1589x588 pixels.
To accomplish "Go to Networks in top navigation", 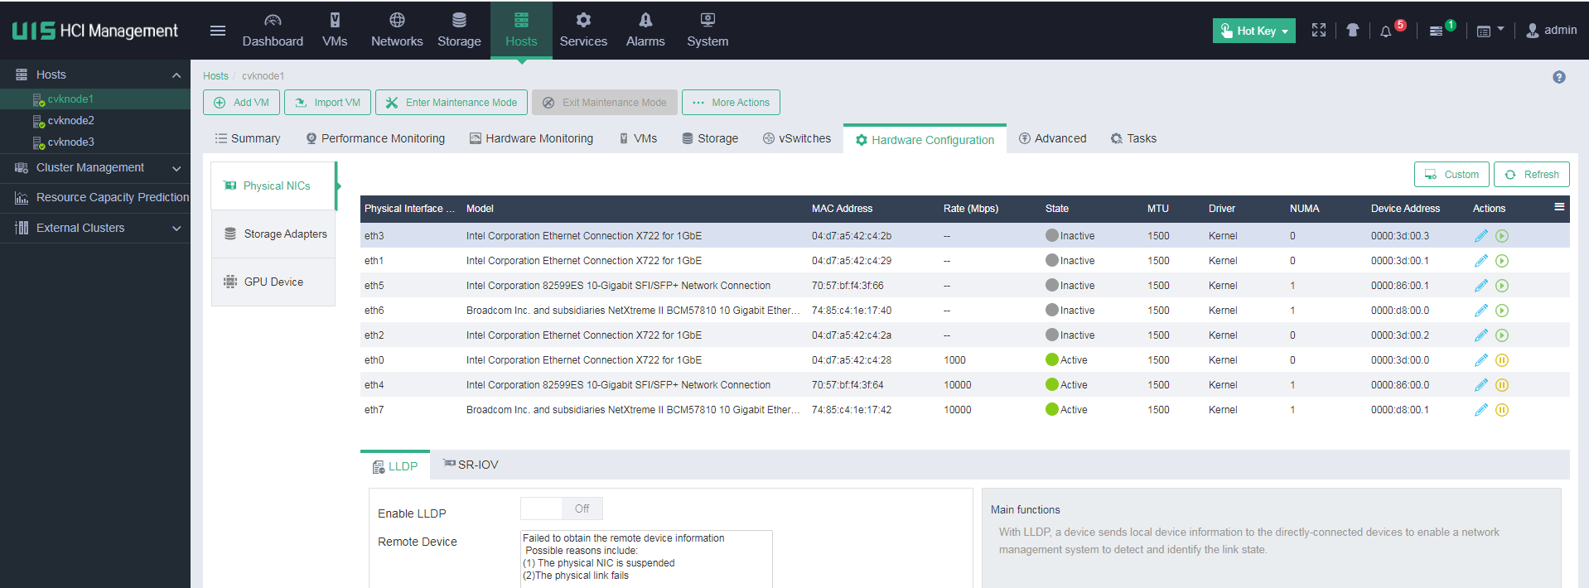I will [x=397, y=31].
